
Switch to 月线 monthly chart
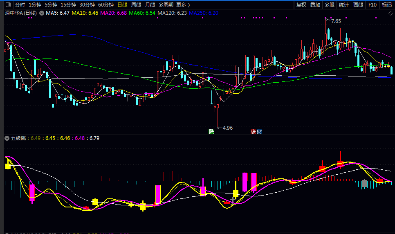point(150,5)
